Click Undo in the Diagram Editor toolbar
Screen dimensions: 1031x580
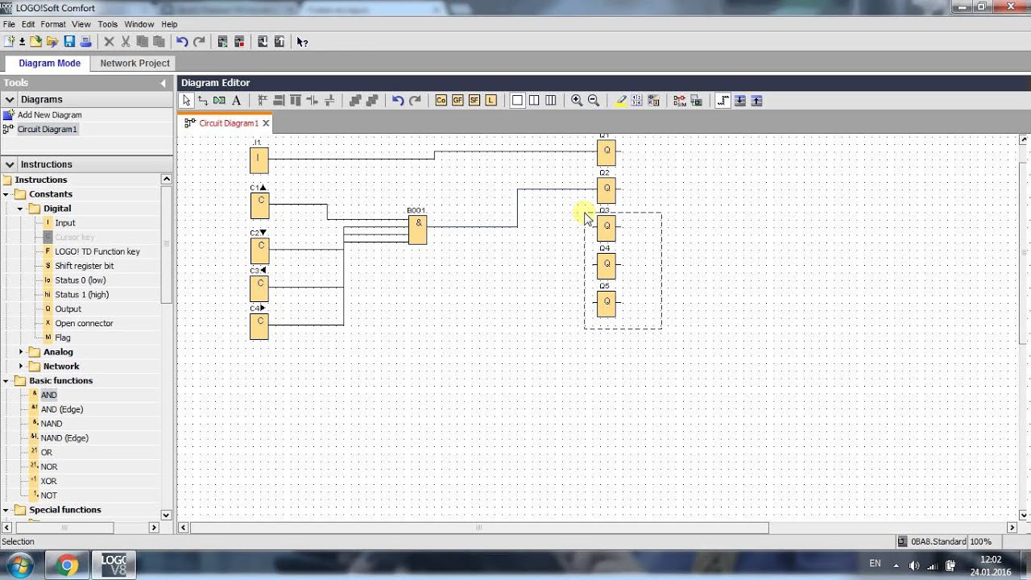tap(398, 101)
